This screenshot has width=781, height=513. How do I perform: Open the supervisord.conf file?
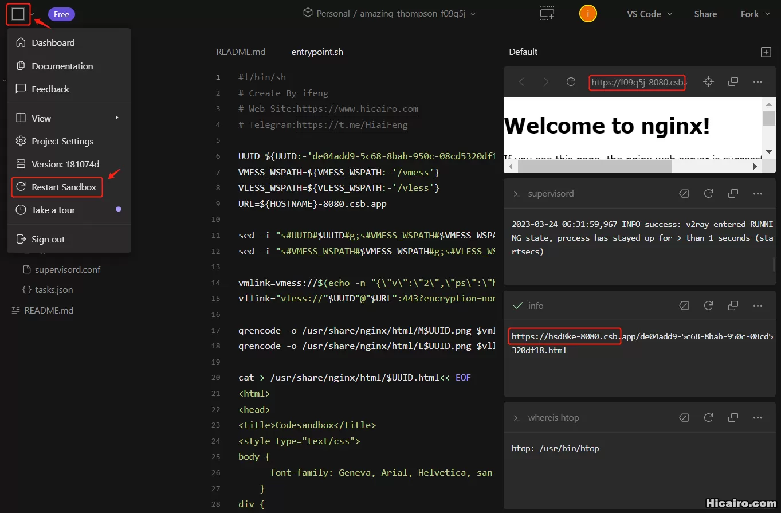tap(68, 269)
